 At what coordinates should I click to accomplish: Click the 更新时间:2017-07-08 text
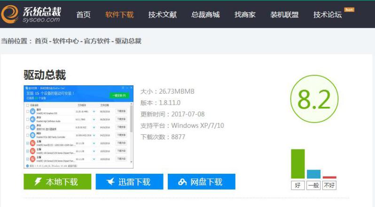pyautogui.click(x=172, y=114)
